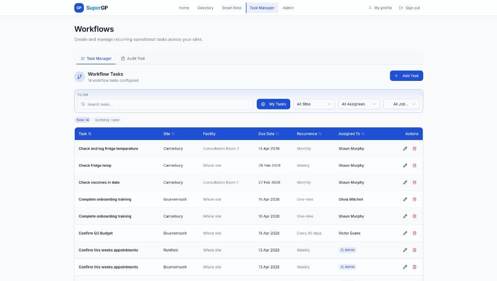Click the Victor Evans assignee cell
This screenshot has height=281, width=497.
pyautogui.click(x=349, y=233)
